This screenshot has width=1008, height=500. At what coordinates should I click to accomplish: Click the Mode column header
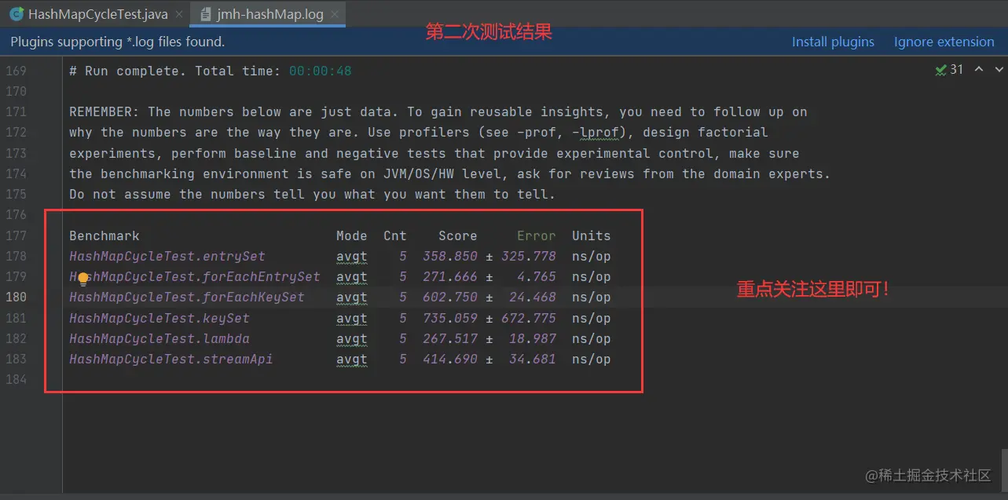pyautogui.click(x=352, y=235)
